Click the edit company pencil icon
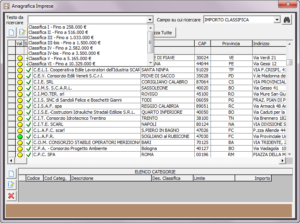 point(23,32)
